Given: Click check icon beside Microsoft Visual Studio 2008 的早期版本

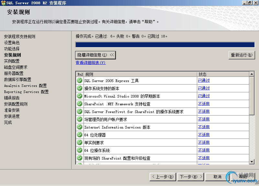Looking at the screenshot, I should click(x=80, y=96).
